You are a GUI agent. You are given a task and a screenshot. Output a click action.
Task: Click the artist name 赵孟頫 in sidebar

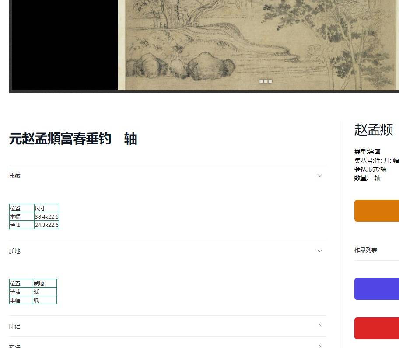374,130
